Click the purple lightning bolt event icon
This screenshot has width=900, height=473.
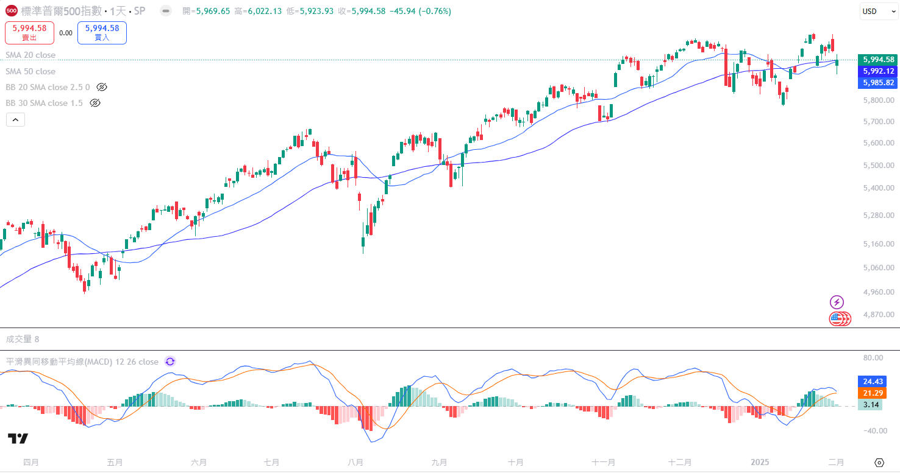coord(837,302)
